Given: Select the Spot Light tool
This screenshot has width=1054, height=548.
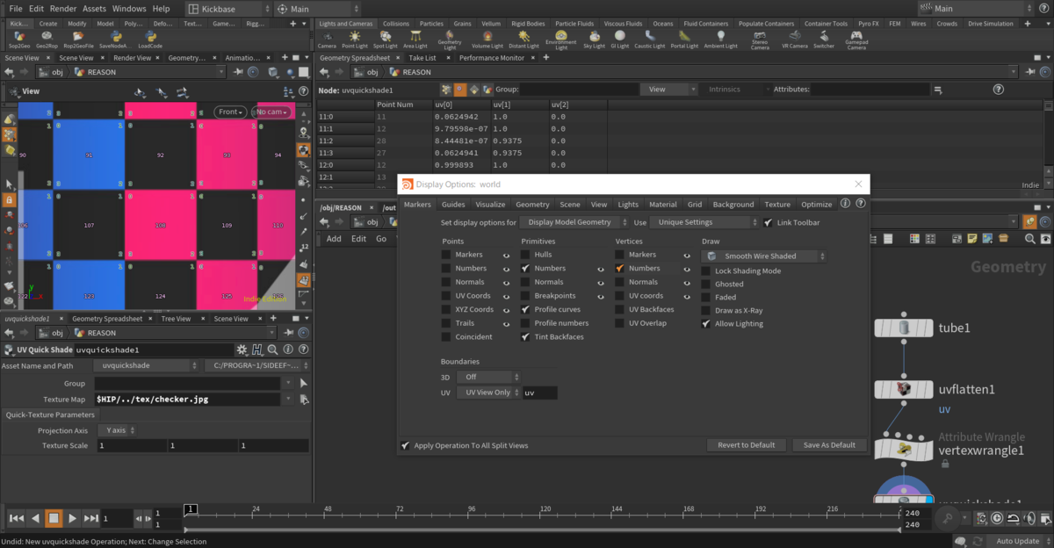Looking at the screenshot, I should pyautogui.click(x=385, y=39).
